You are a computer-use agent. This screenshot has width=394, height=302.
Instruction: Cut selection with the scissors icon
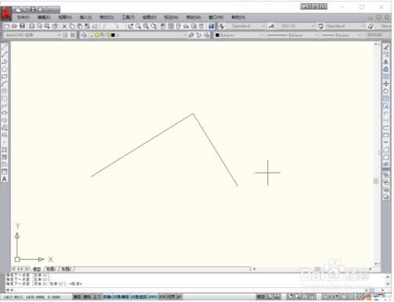click(64, 26)
